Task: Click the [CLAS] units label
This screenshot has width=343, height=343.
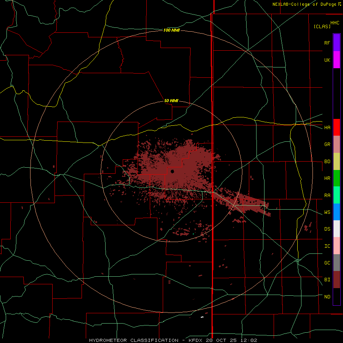Action: coord(322,26)
